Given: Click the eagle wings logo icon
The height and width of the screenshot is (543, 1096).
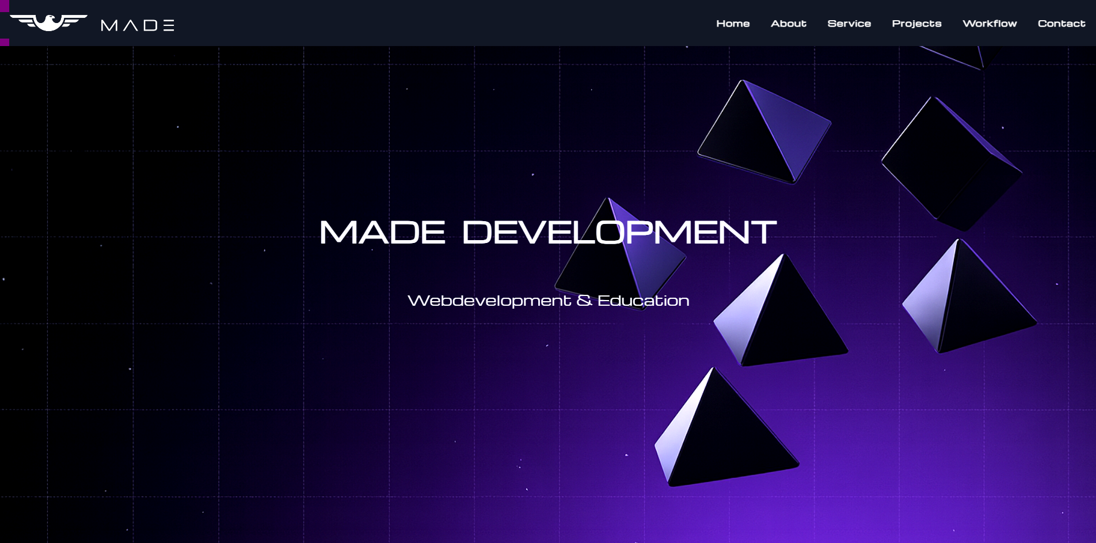Looking at the screenshot, I should (49, 22).
